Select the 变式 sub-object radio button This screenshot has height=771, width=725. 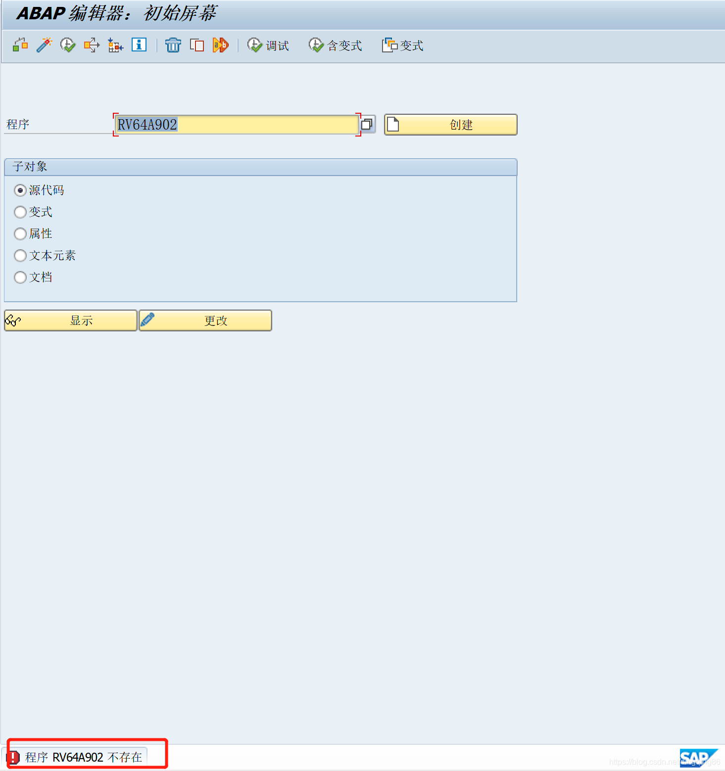coord(20,212)
